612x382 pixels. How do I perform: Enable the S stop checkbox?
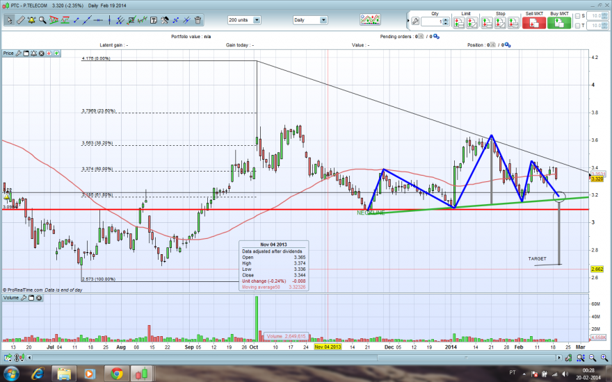pyautogui.click(x=578, y=16)
